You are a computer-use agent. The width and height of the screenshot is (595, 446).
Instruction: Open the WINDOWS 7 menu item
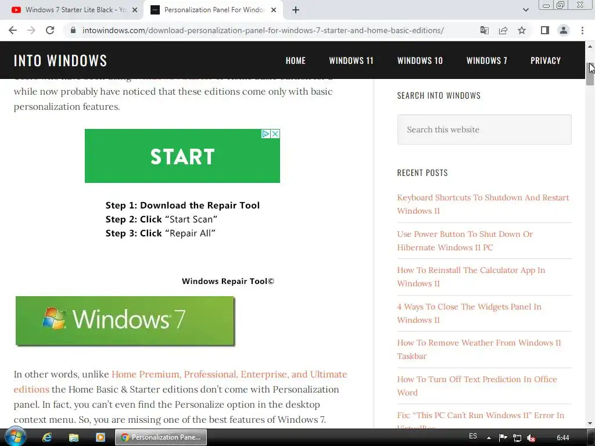pos(486,60)
